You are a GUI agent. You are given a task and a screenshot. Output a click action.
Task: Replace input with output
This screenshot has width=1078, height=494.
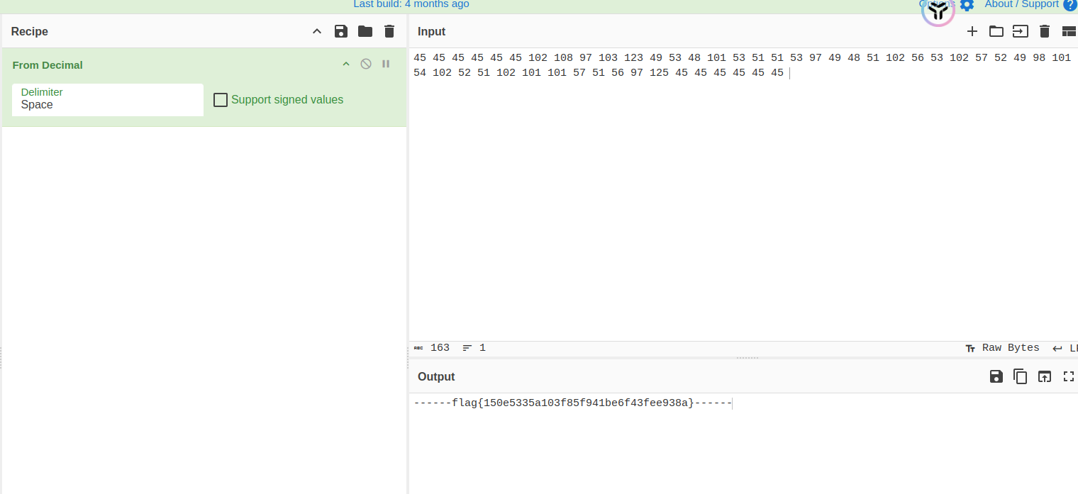coord(1045,376)
